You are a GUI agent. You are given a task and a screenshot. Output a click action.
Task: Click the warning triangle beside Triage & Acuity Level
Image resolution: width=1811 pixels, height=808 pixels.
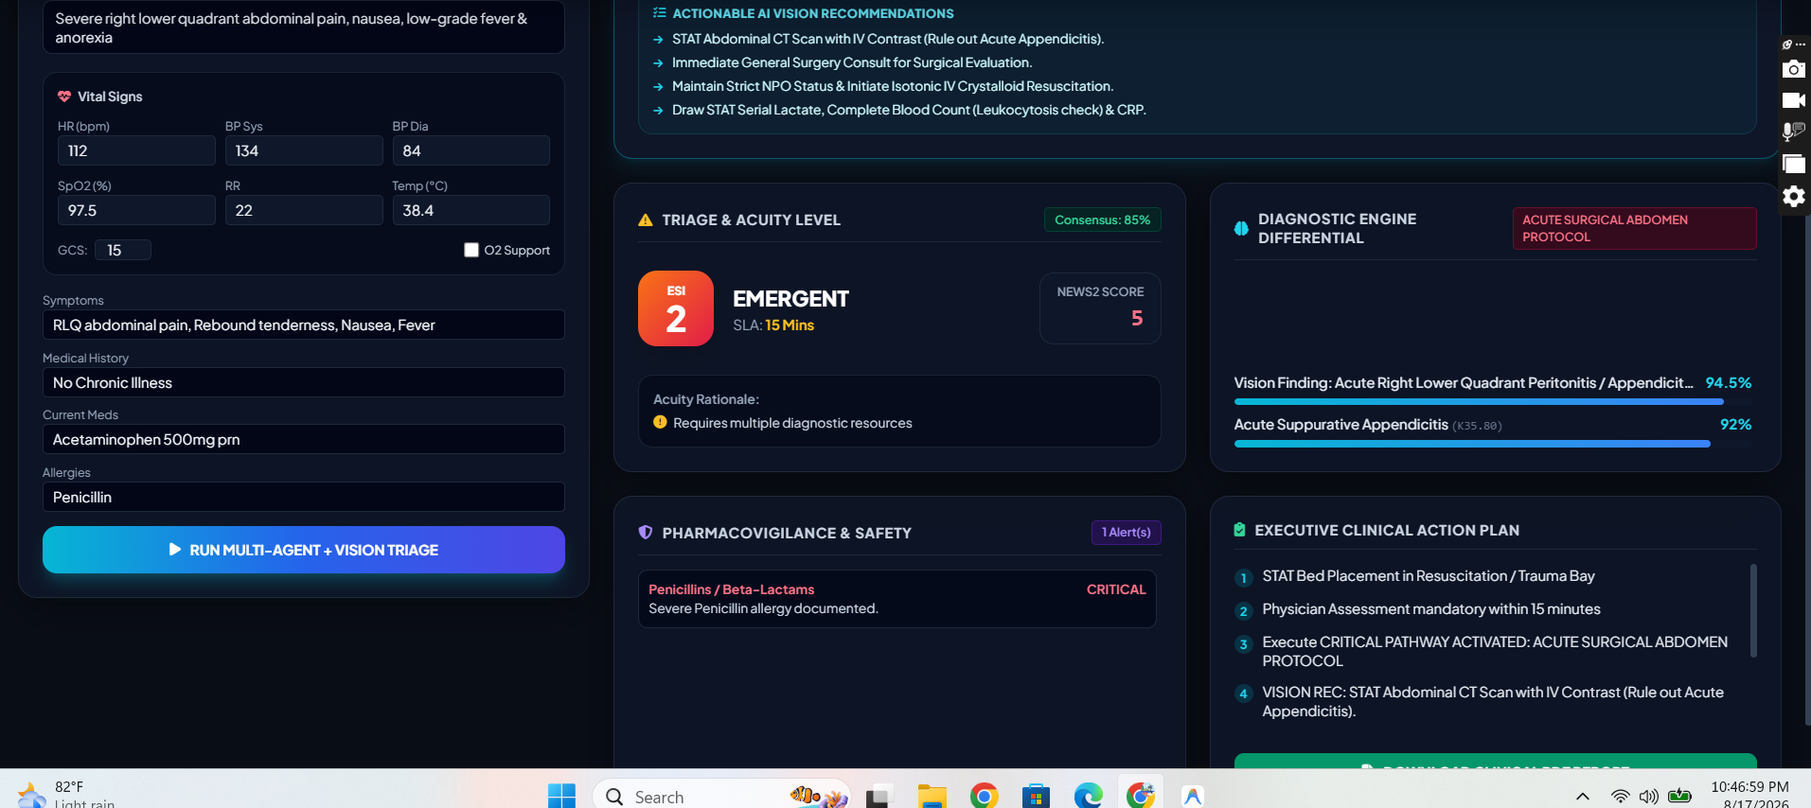646,220
